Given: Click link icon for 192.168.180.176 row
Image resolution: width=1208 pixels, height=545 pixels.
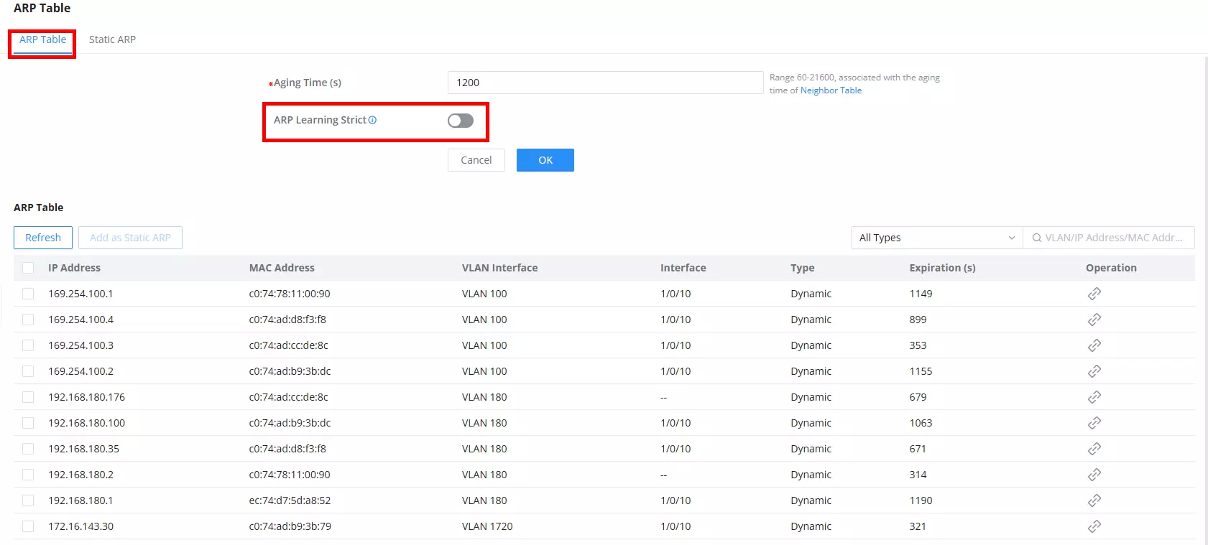Looking at the screenshot, I should [x=1094, y=397].
